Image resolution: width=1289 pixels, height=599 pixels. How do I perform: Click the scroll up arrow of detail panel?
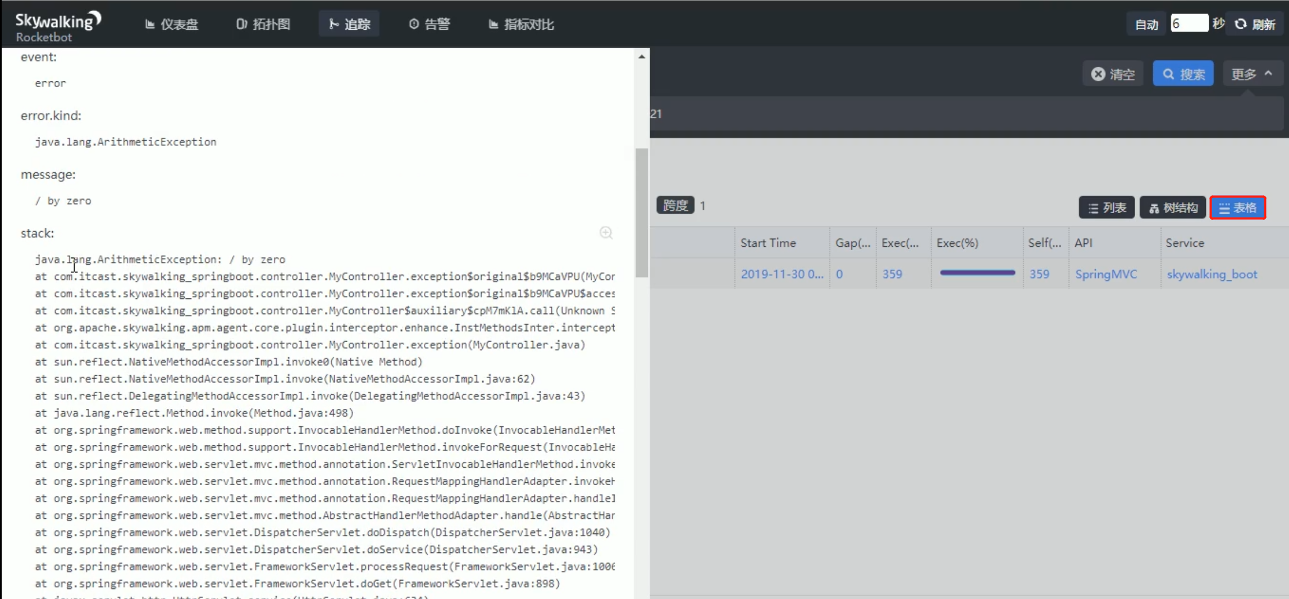pos(642,57)
